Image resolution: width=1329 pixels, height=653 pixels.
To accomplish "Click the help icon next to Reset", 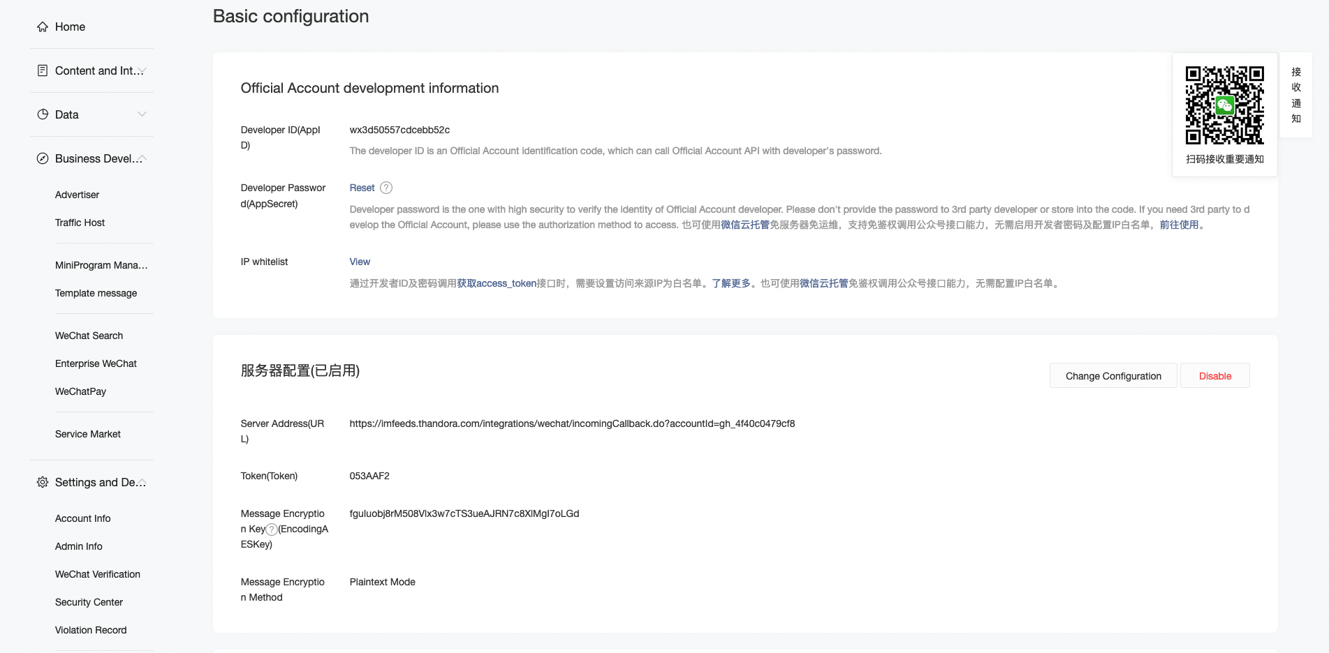I will 386,188.
